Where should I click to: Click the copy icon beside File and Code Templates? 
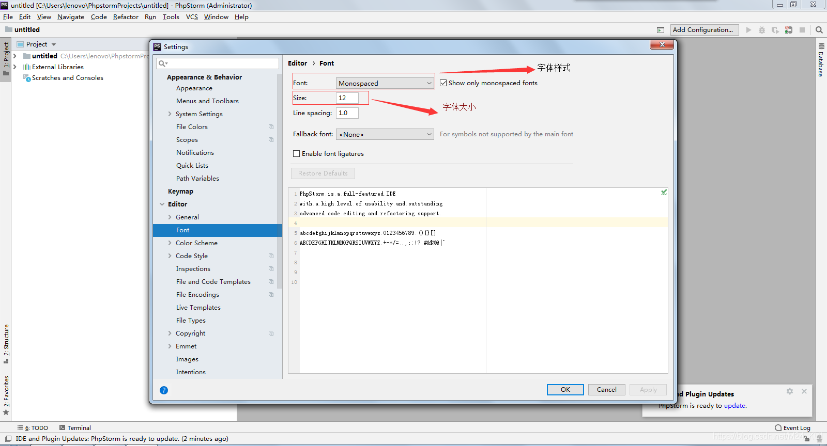(271, 281)
